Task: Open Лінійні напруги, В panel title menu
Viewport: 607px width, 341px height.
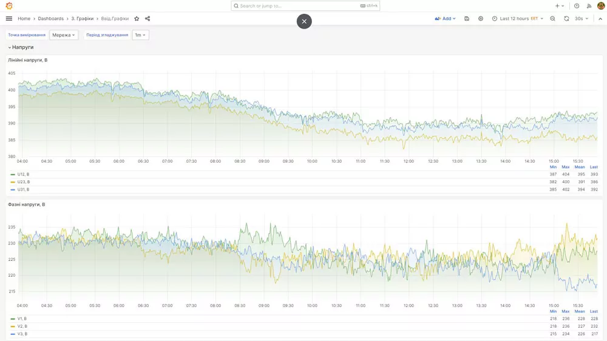Action: (28, 60)
